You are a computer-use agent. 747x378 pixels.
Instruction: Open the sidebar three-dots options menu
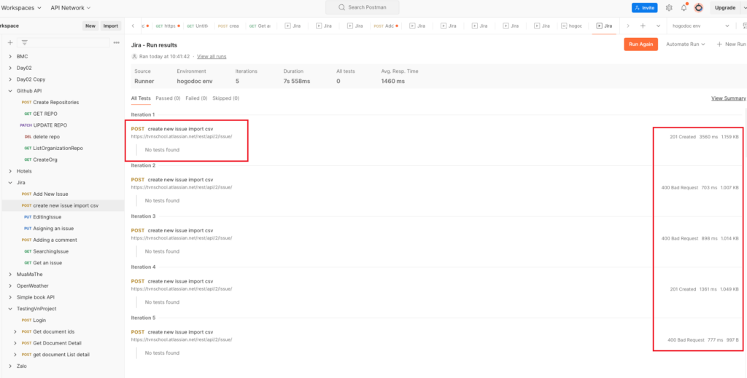point(116,43)
